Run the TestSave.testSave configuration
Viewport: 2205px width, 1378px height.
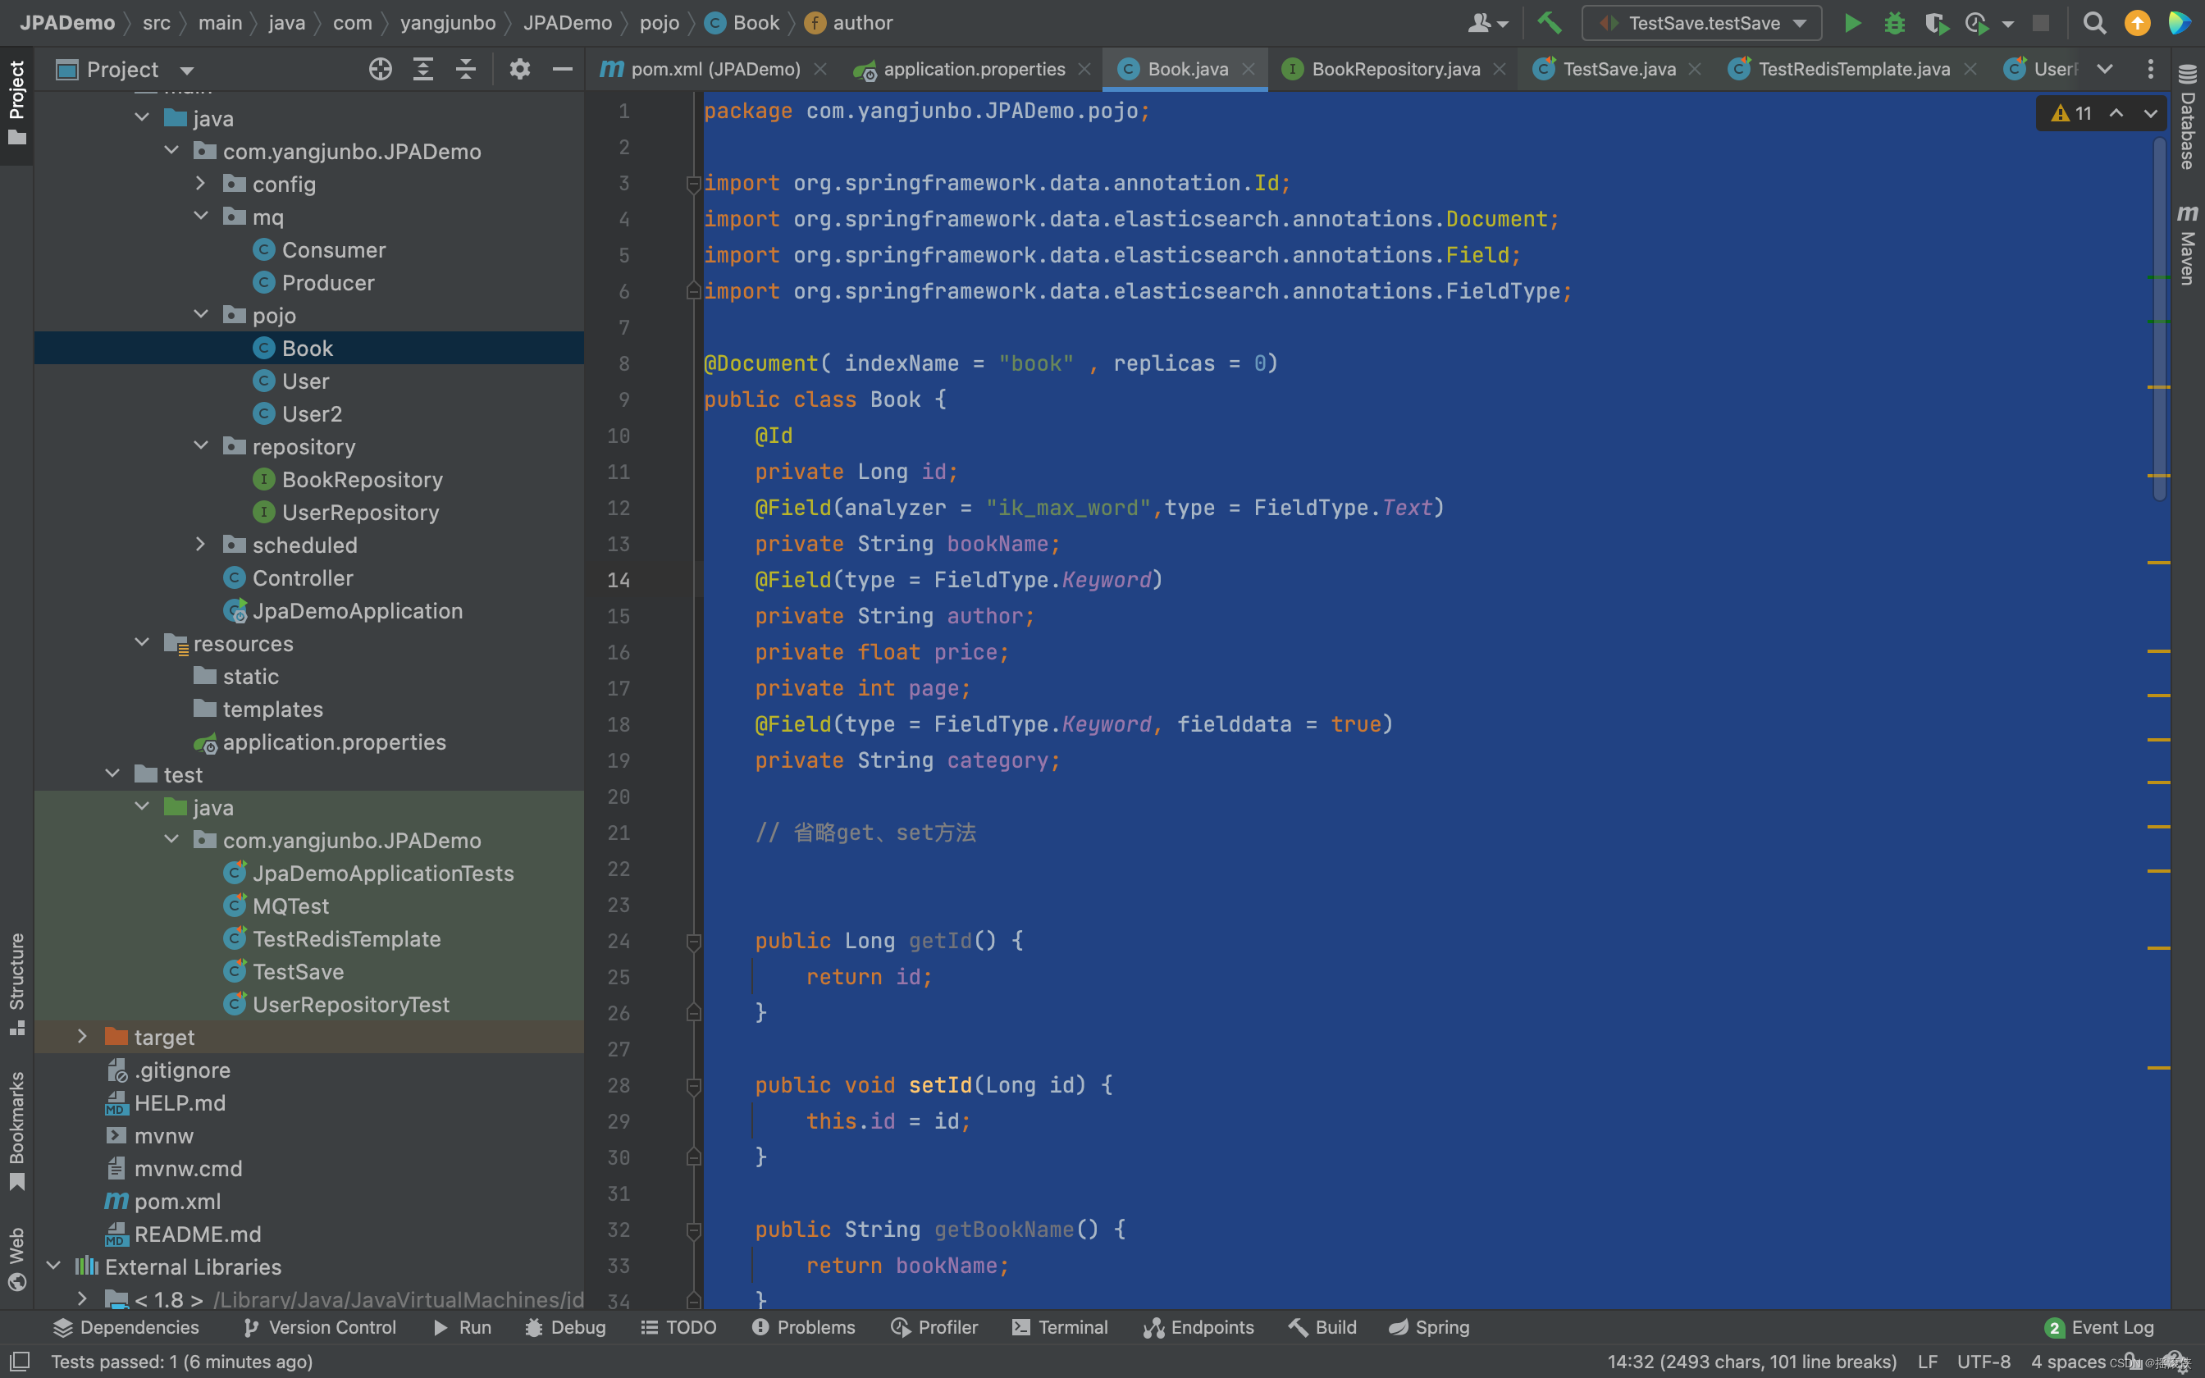[x=1852, y=23]
